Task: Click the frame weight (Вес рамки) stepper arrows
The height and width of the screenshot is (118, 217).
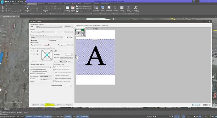Action: coord(72,54)
